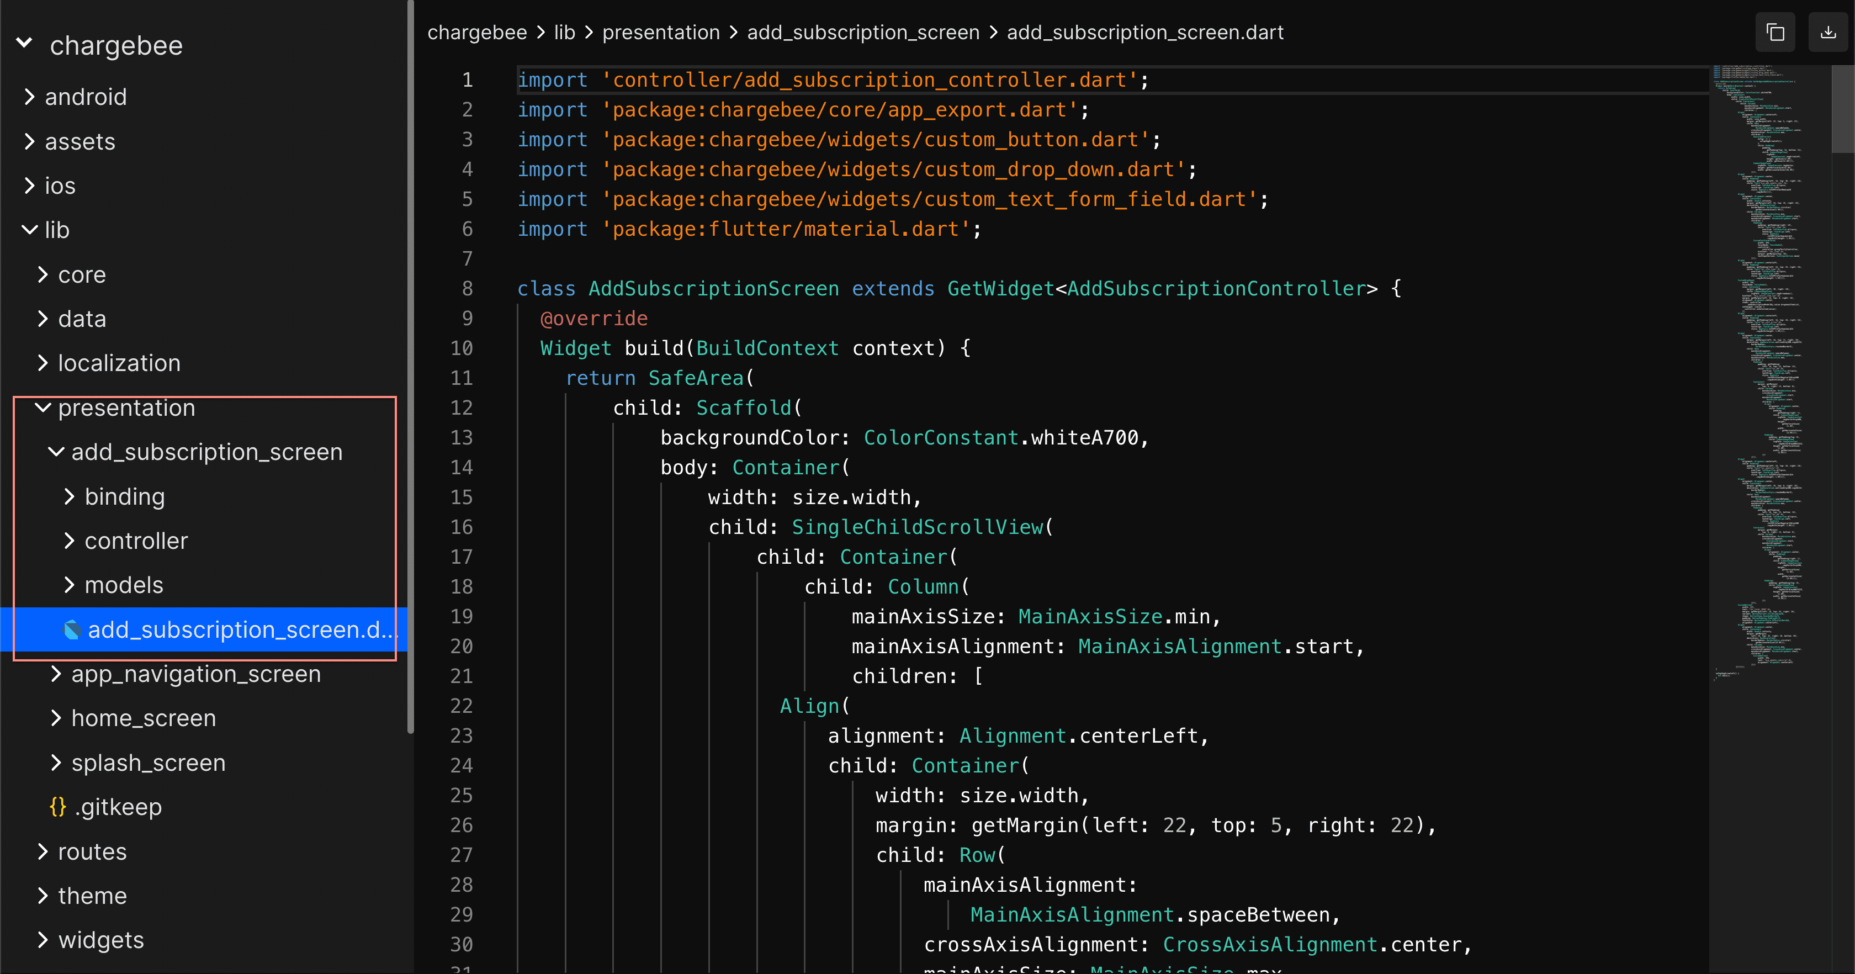This screenshot has height=974, width=1855.
Task: Download the file with the download icon
Action: 1827,33
